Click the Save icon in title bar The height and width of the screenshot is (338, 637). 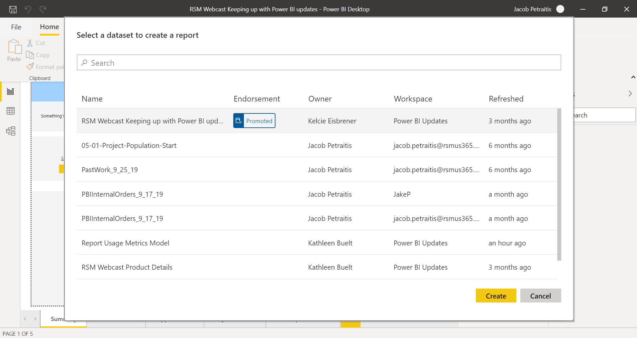tap(13, 9)
